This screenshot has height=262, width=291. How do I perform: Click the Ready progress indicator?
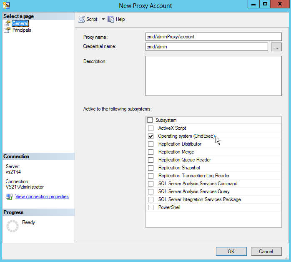(13, 226)
